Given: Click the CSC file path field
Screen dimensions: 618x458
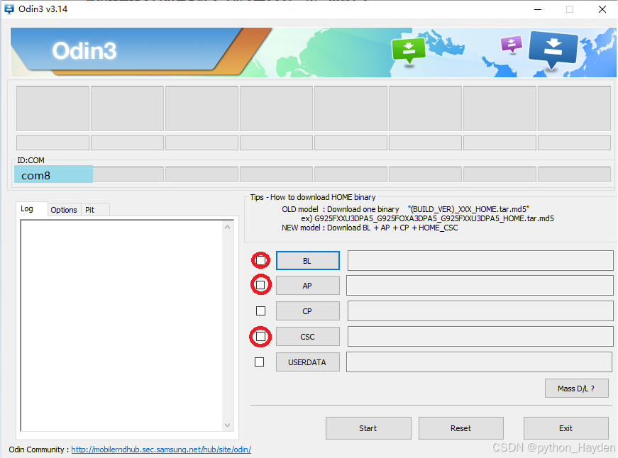Looking at the screenshot, I should (x=480, y=336).
